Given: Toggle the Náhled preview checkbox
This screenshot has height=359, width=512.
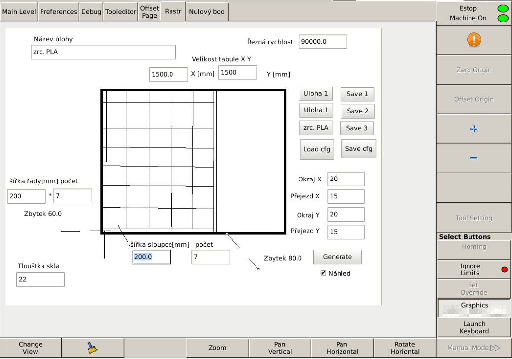Looking at the screenshot, I should click(x=323, y=273).
